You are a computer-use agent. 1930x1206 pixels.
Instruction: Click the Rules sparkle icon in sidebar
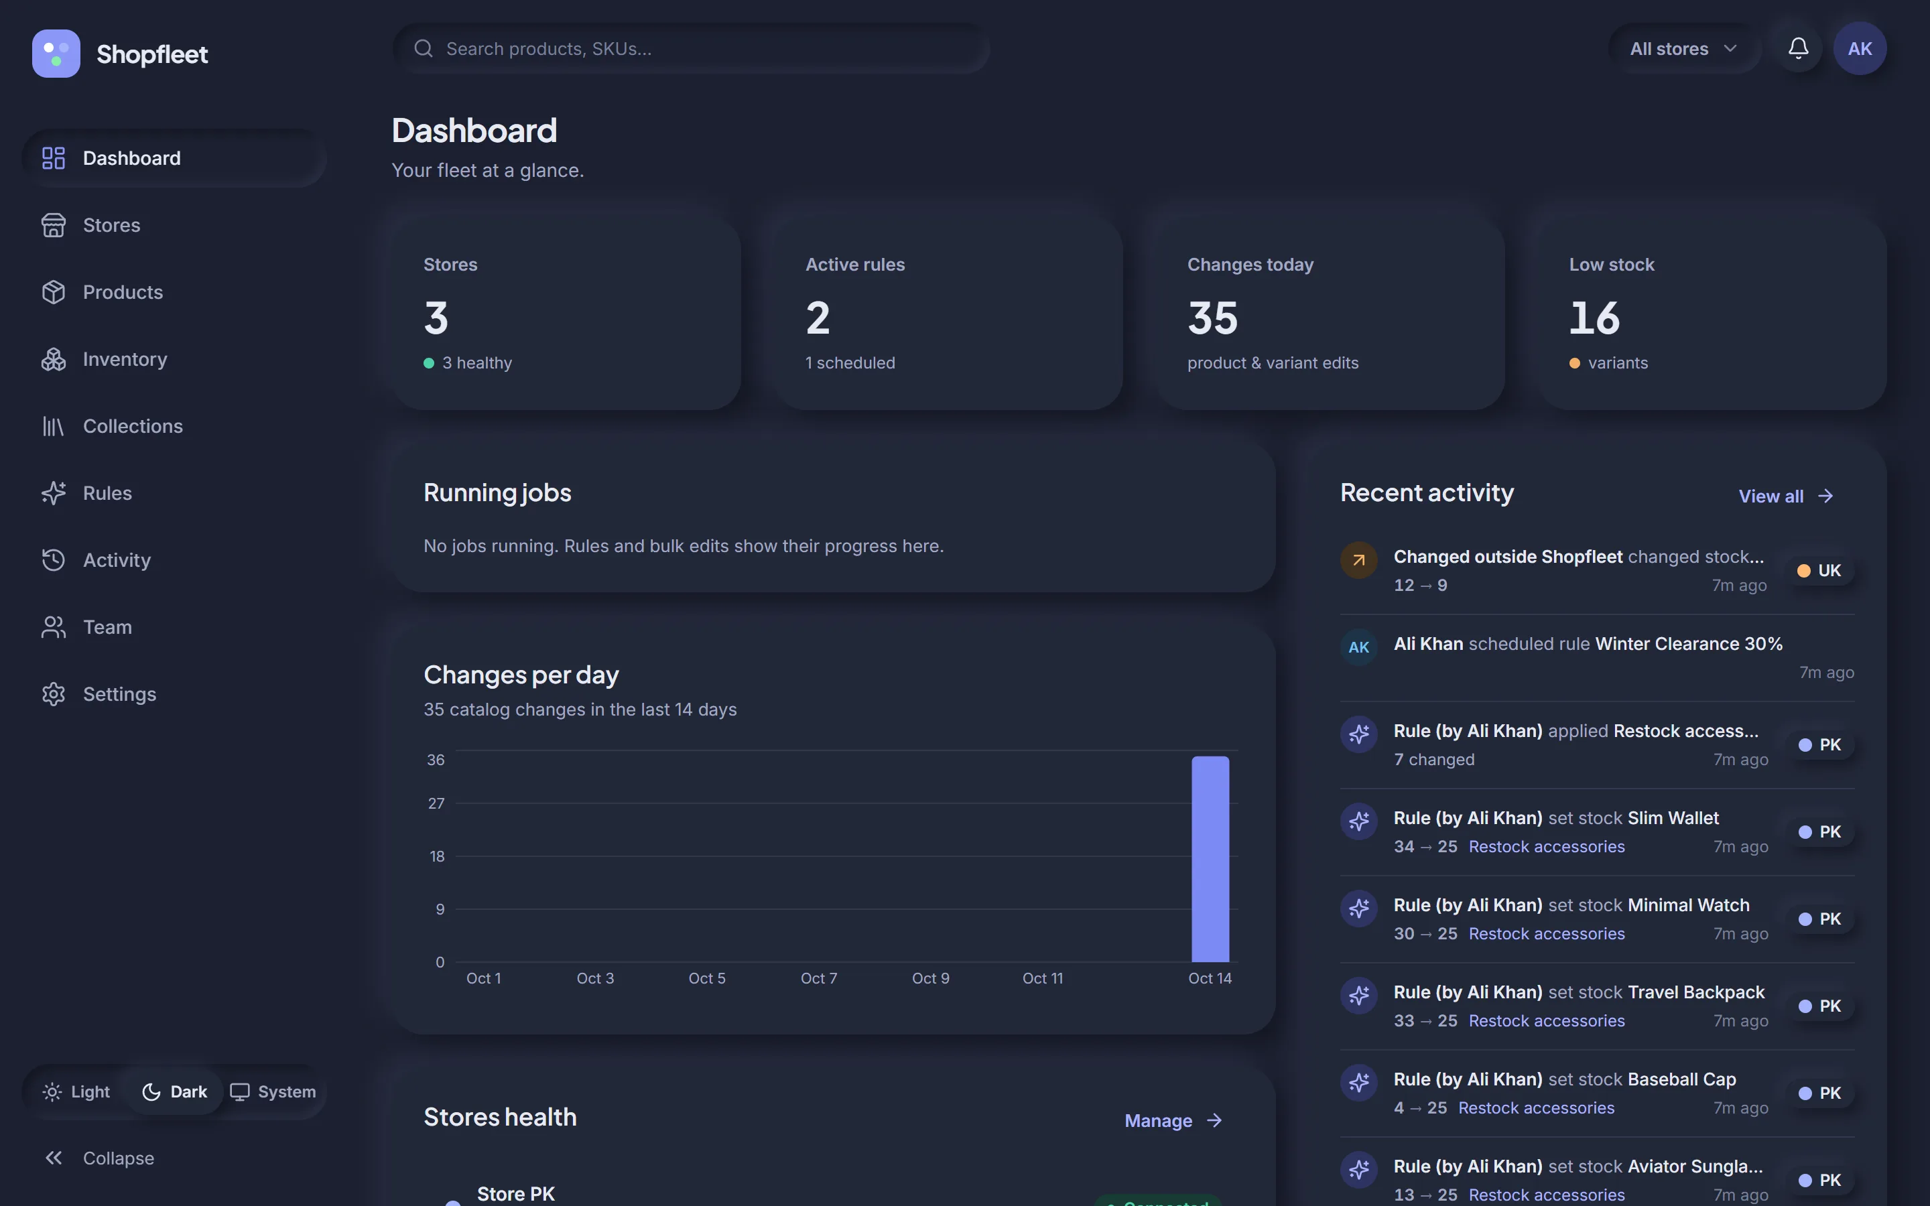click(54, 493)
